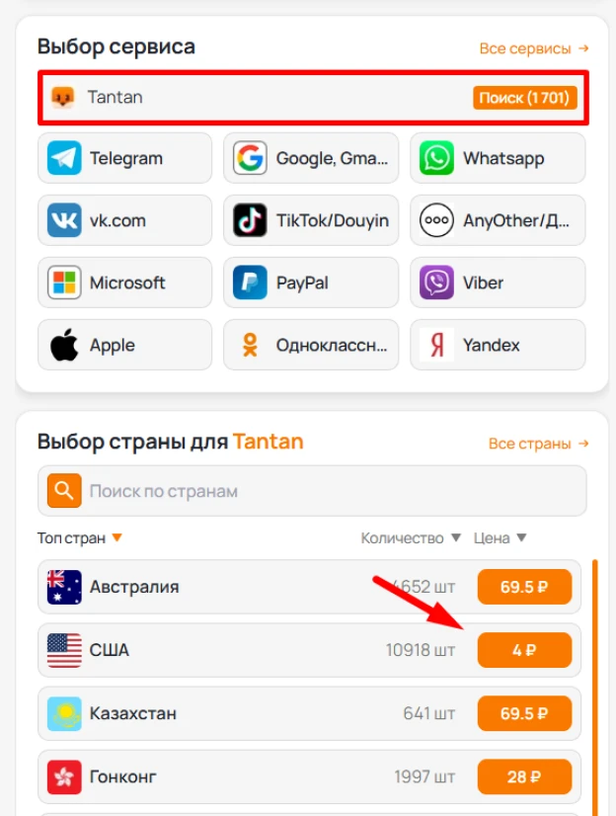Click the orange country list scrollbar
Screen dimensions: 616x816
point(595,687)
